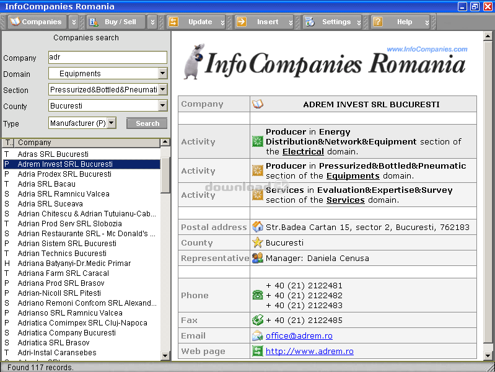
Task: Click the Settings toolbar icon
Action: pyautogui.click(x=310, y=22)
